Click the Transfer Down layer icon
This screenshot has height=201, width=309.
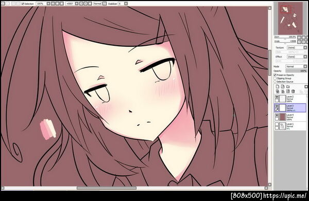278,92
